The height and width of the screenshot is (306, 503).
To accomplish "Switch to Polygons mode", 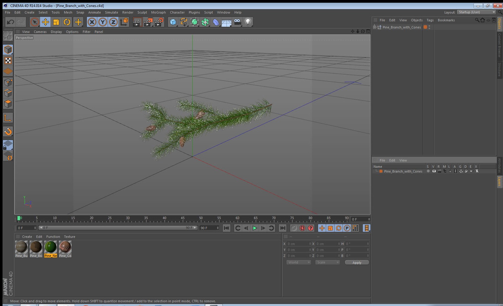I will point(8,104).
